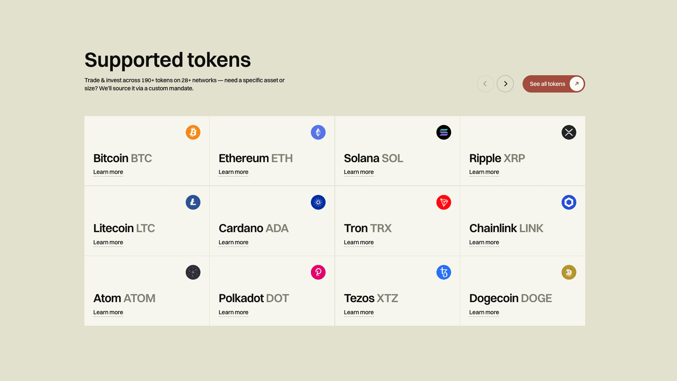The height and width of the screenshot is (381, 677).
Task: Click the Ripple XRP logo icon
Action: [569, 132]
